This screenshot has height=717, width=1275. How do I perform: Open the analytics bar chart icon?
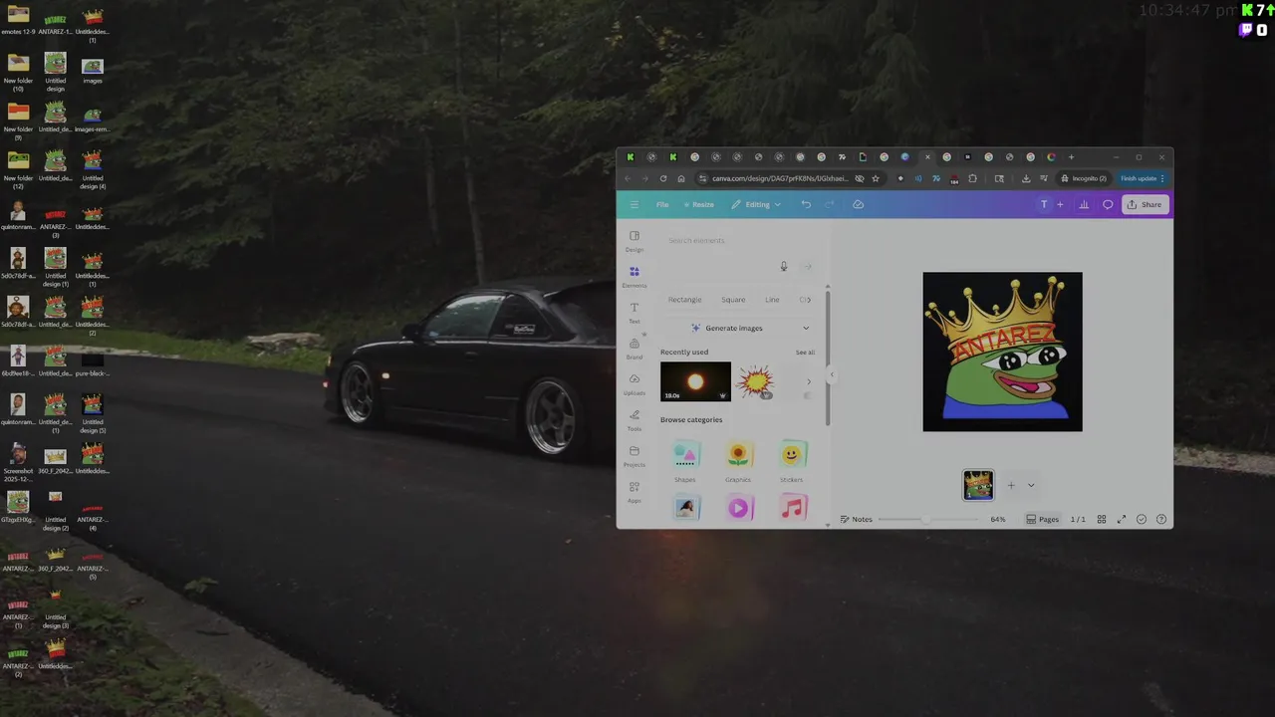click(1084, 204)
